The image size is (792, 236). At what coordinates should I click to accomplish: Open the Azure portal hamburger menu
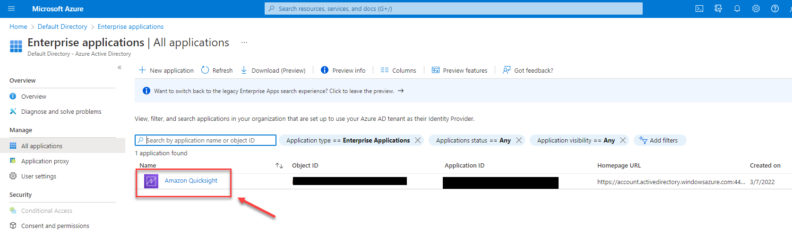click(11, 8)
